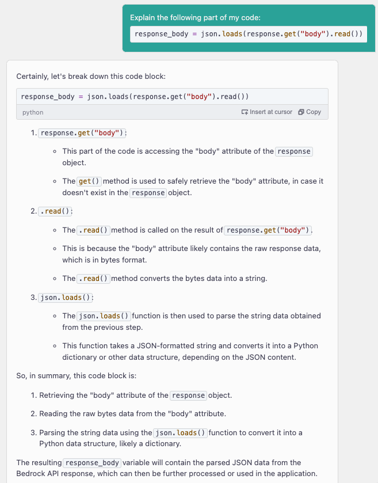Image resolution: width=378 pixels, height=483 pixels.
Task: Click inline '.read()' in 'converts the bytes data'
Action: (x=93, y=279)
